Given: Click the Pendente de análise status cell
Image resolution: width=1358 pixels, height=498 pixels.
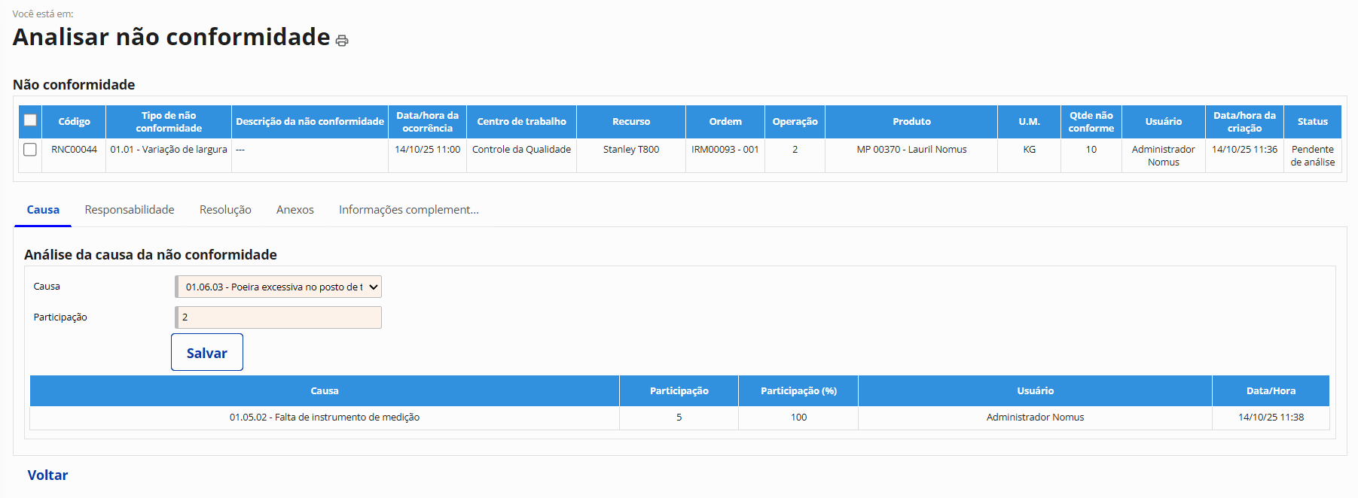Looking at the screenshot, I should 1312,156.
